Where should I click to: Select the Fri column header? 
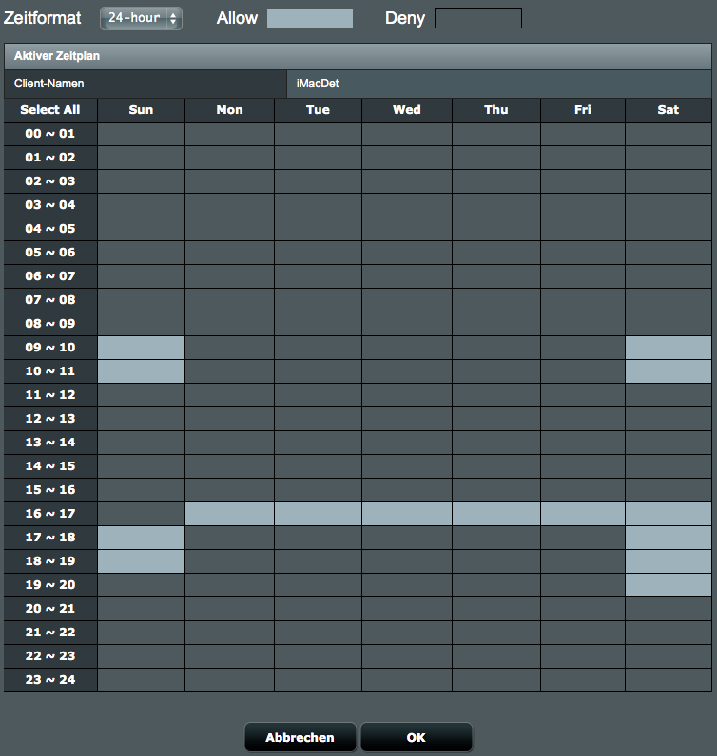click(582, 110)
